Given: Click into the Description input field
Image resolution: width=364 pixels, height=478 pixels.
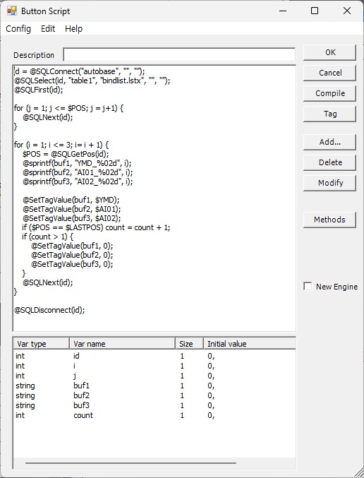Looking at the screenshot, I should [x=179, y=55].
